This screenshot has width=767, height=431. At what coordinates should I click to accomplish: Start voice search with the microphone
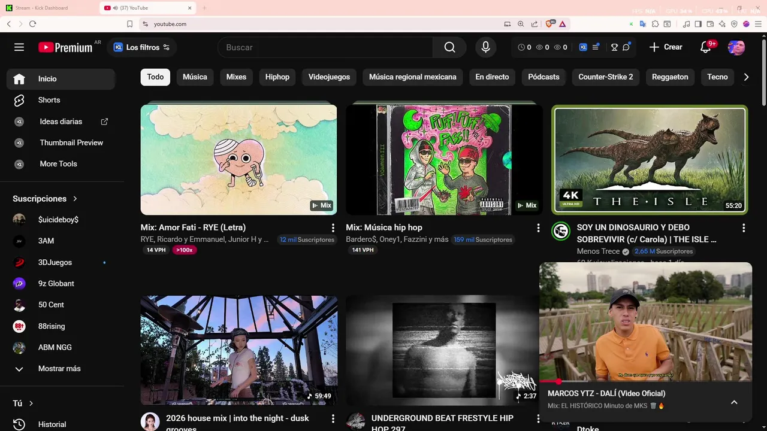click(485, 47)
